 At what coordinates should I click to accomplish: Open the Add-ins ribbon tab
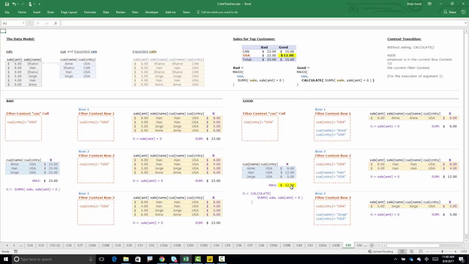pyautogui.click(x=170, y=12)
